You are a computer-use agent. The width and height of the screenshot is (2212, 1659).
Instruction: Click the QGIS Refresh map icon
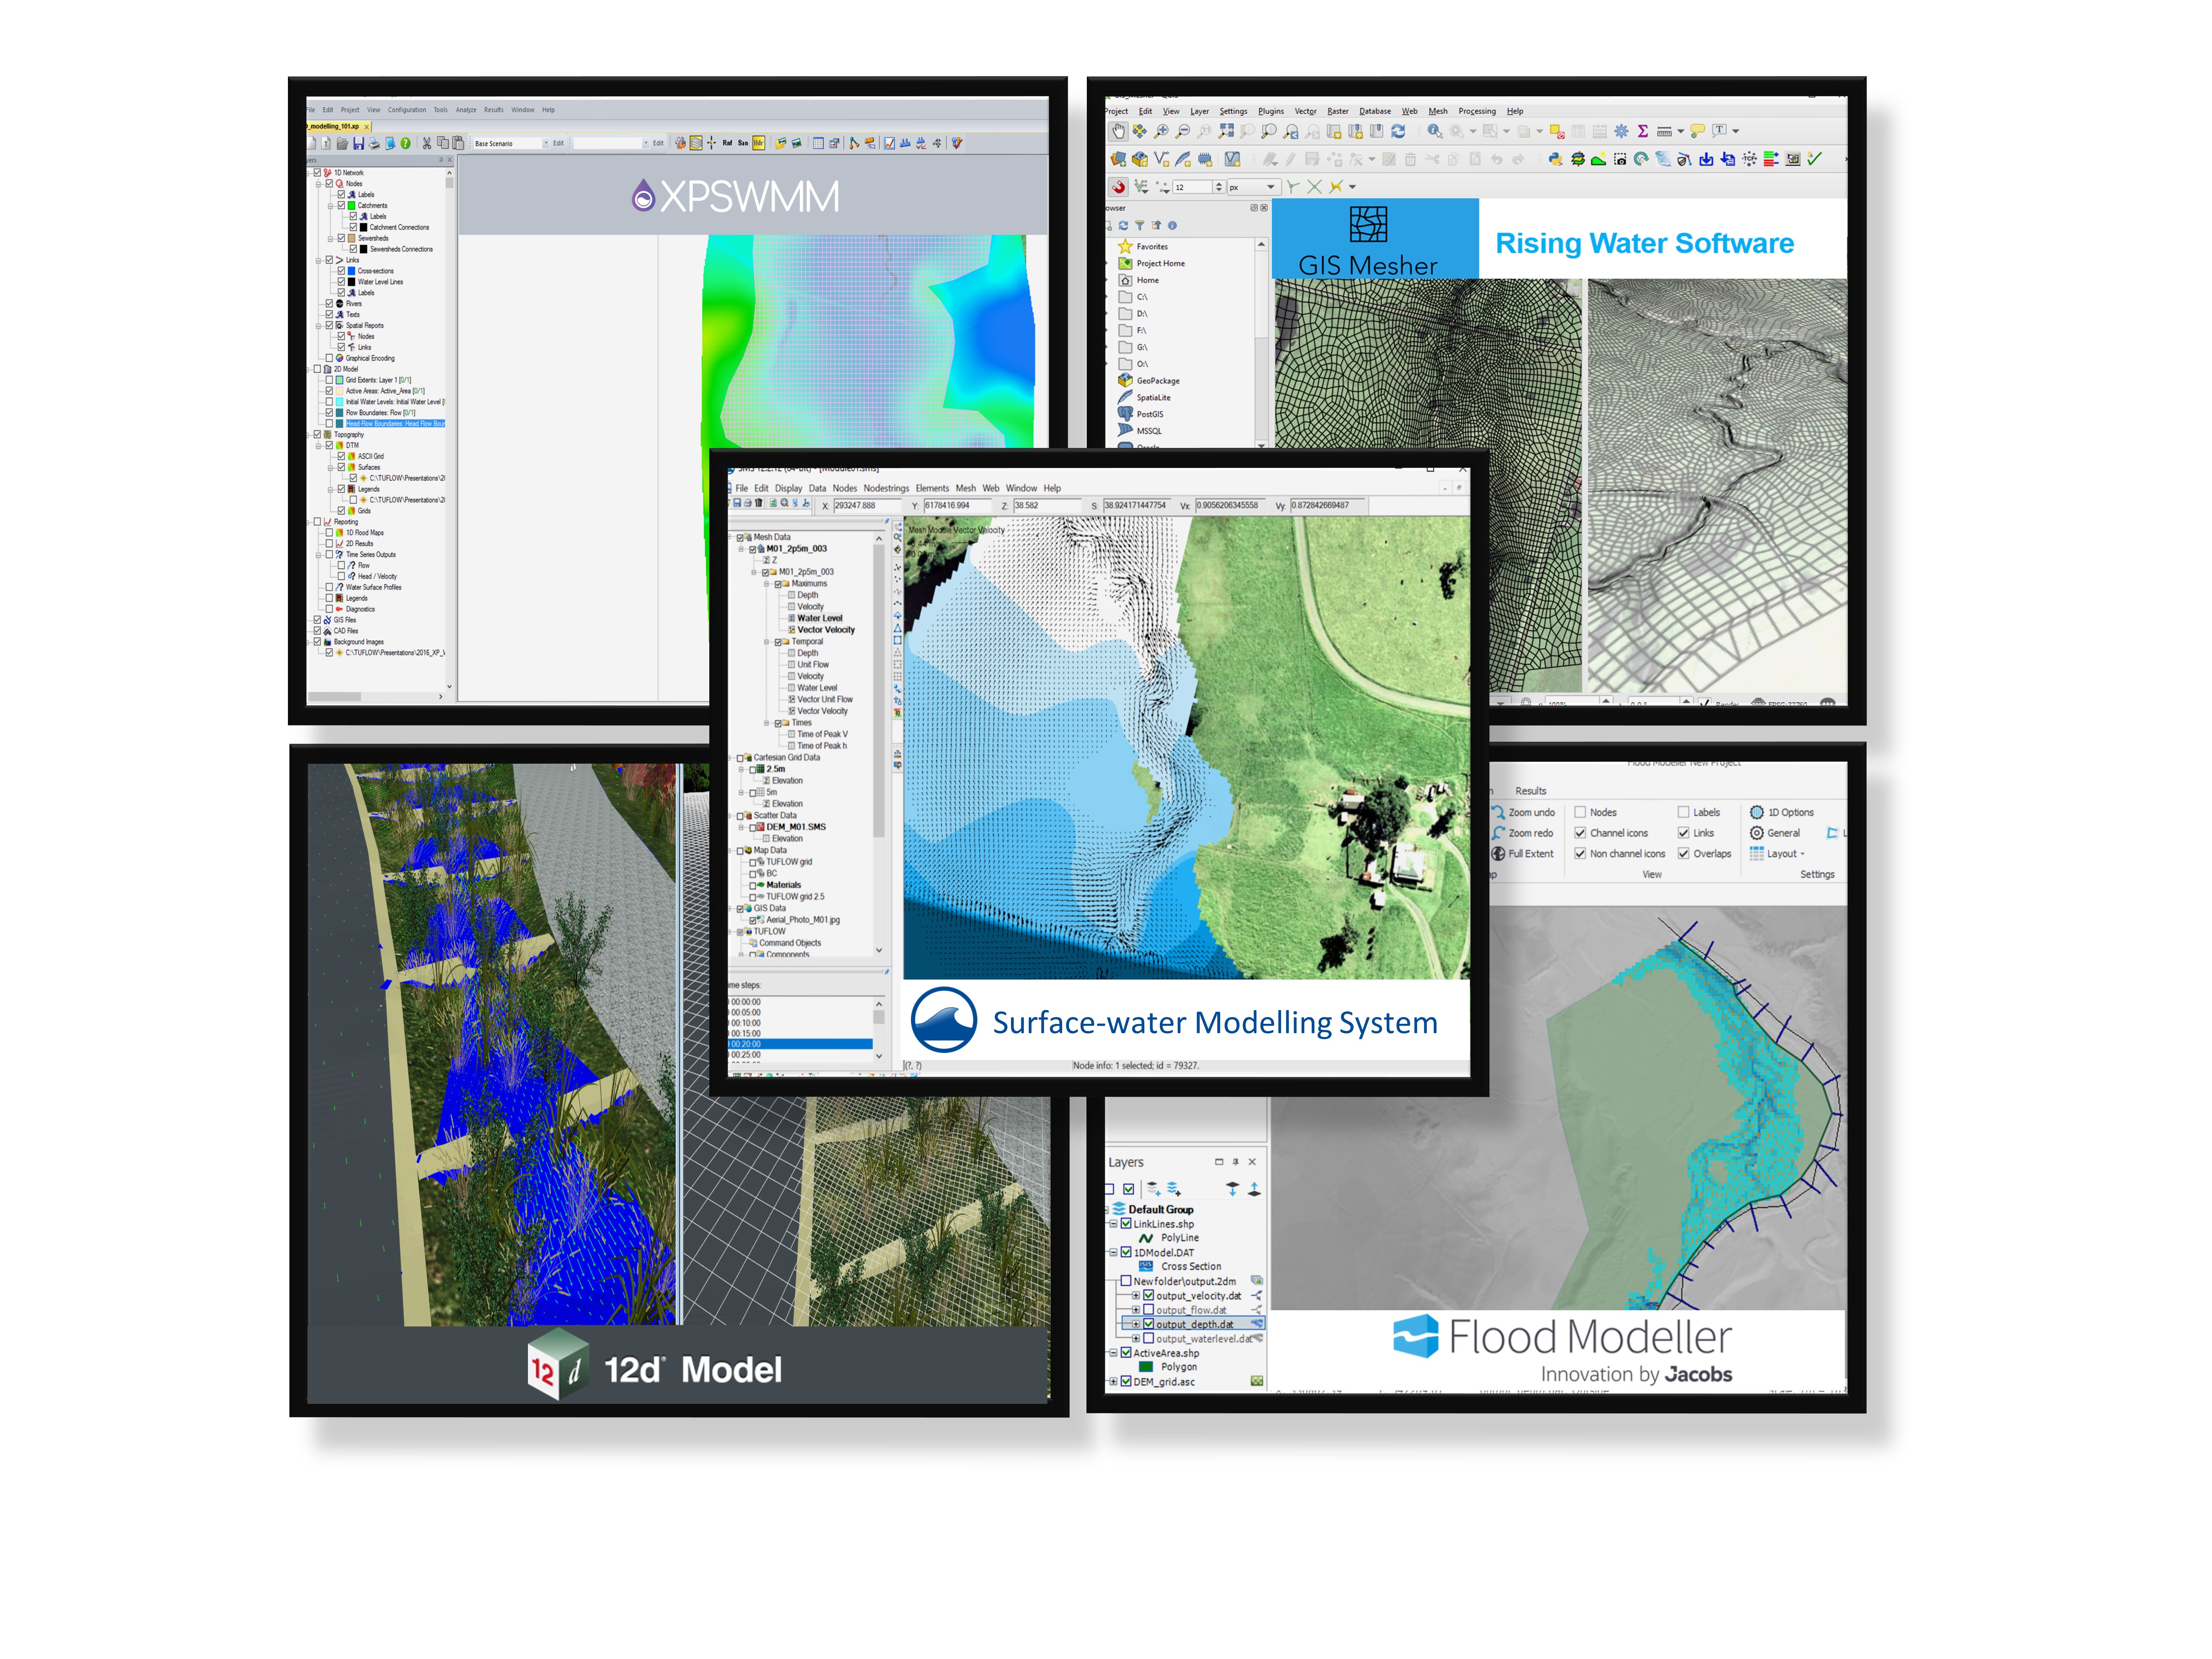click(1398, 131)
